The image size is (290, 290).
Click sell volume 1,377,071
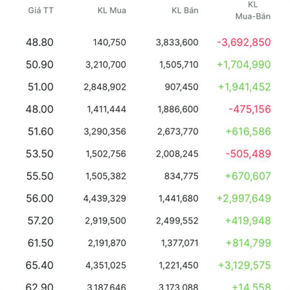pyautogui.click(x=178, y=243)
